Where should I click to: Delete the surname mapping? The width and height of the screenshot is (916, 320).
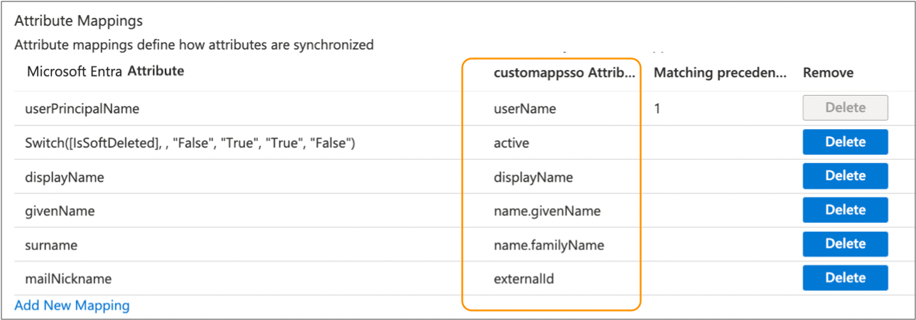845,244
